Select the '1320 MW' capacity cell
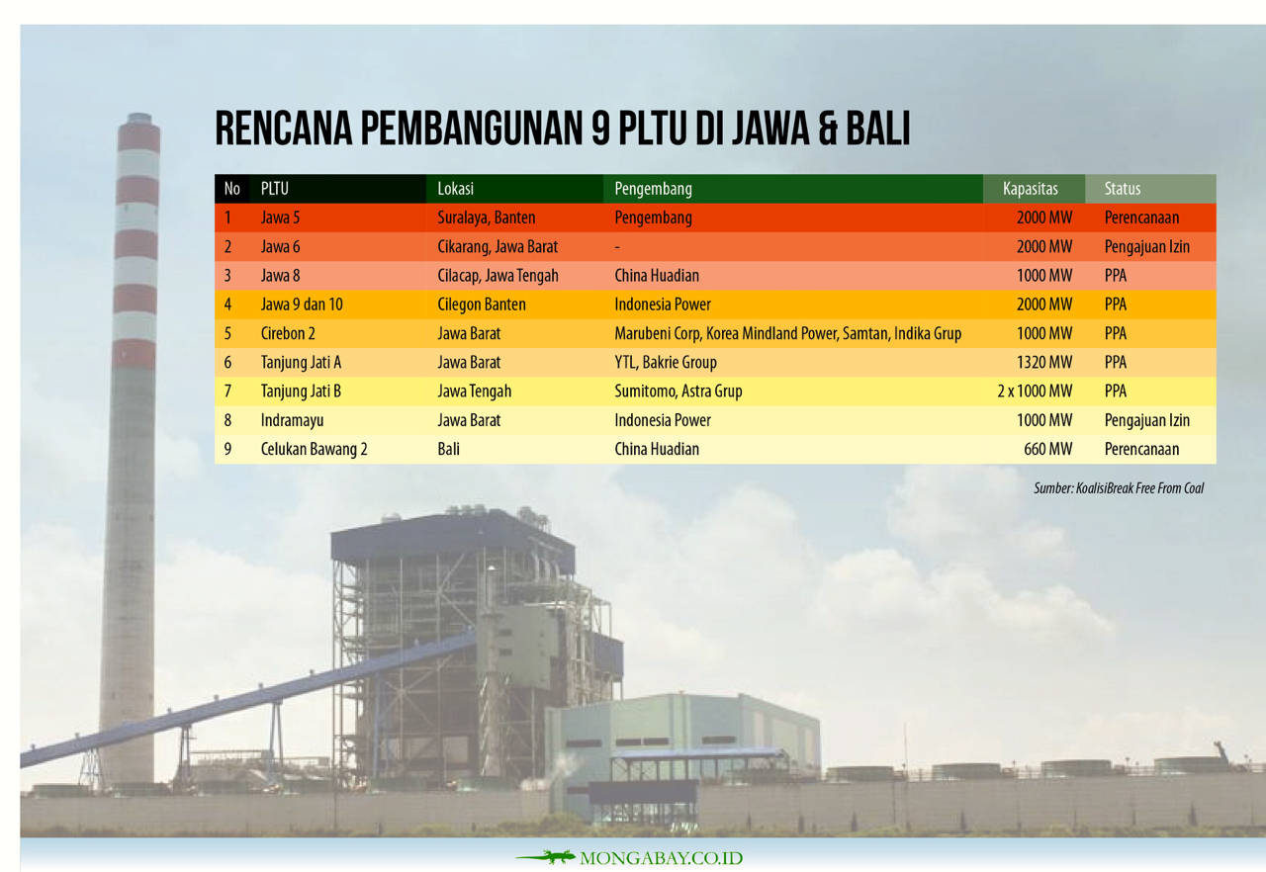The image size is (1266, 872). pos(1044,362)
